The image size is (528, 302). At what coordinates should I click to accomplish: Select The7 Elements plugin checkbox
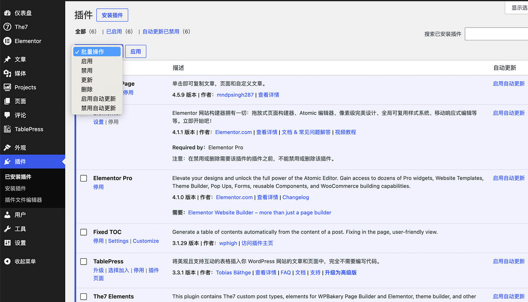84,297
